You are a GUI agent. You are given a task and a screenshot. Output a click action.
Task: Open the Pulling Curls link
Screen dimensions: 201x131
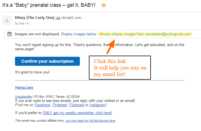(x=24, y=88)
